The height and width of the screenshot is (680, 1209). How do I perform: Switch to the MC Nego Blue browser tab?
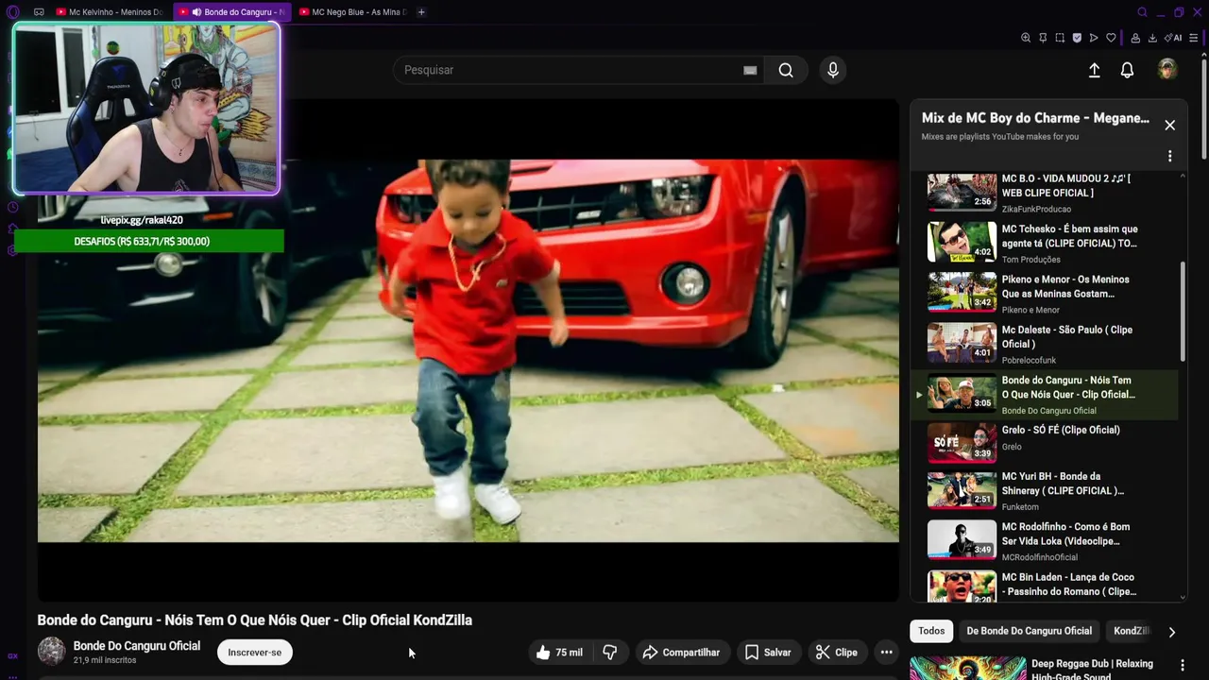[351, 12]
